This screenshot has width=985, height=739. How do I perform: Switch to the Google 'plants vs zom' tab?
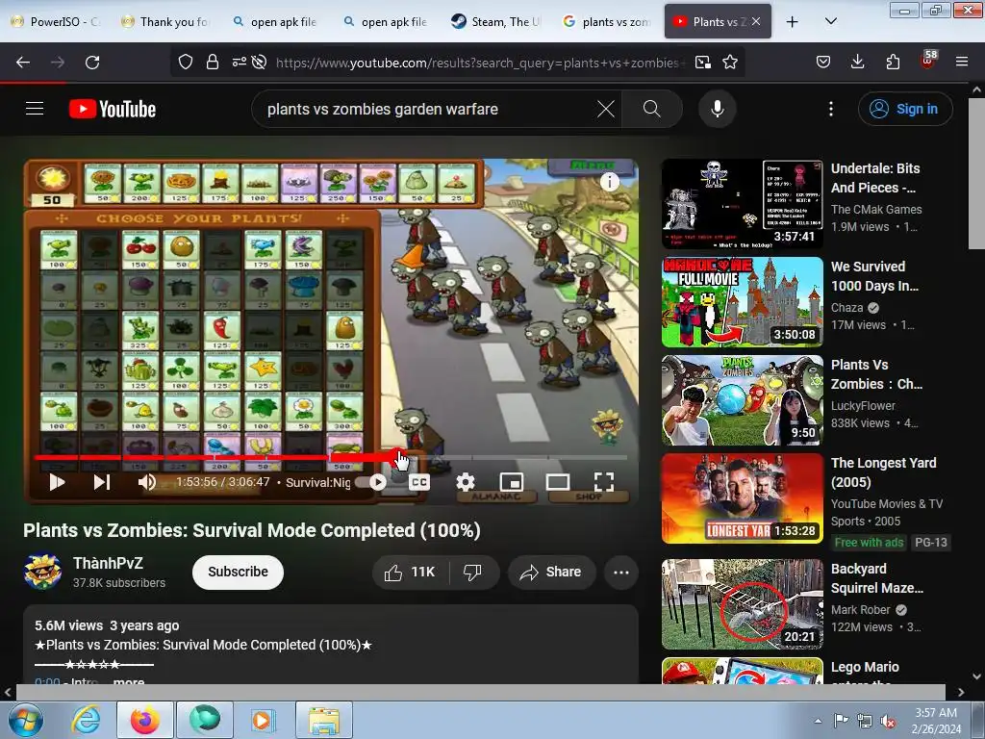click(607, 21)
